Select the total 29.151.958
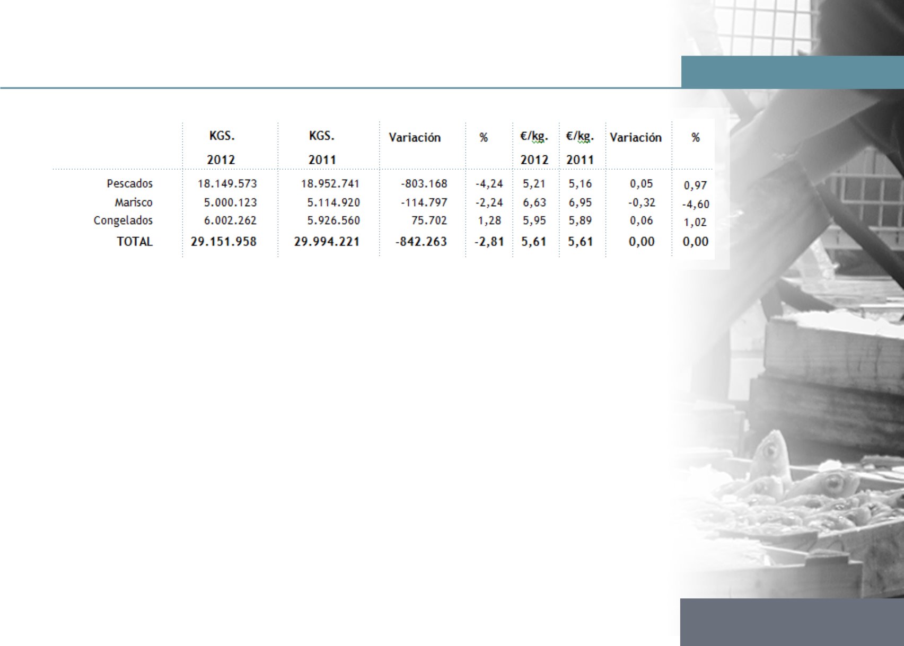904x646 pixels. point(224,242)
